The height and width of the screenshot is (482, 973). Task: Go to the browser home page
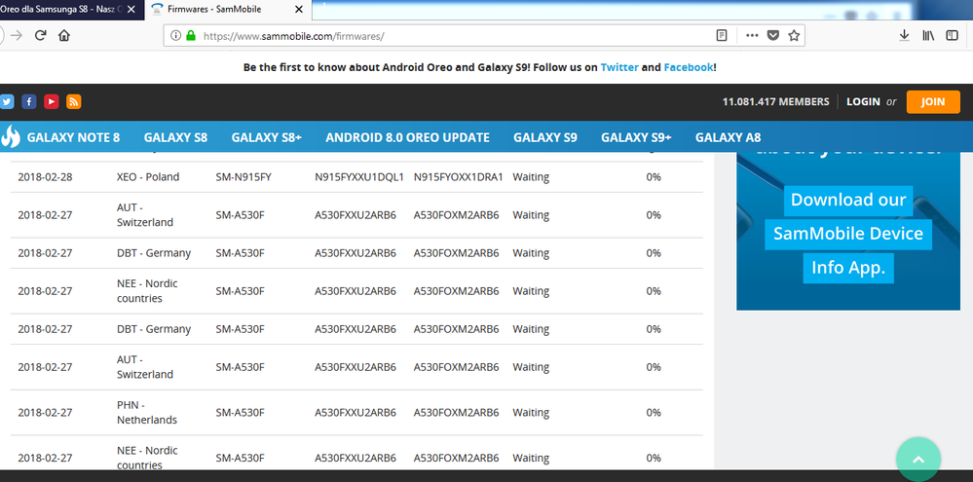pyautogui.click(x=64, y=35)
